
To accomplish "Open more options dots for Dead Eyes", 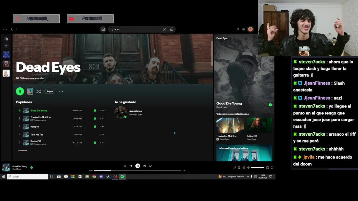I will 61,91.
